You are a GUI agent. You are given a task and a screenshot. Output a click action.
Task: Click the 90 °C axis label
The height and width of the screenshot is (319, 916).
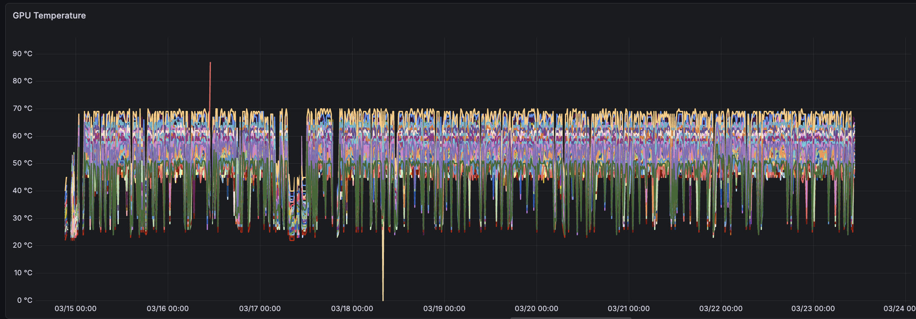click(22, 54)
